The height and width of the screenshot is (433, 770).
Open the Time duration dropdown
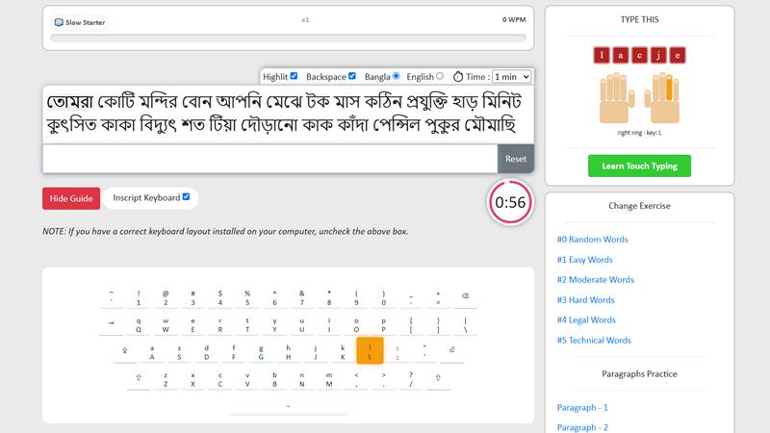tap(511, 77)
